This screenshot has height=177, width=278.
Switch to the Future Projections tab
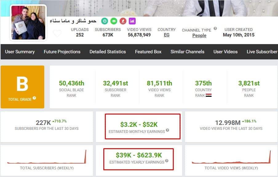(62, 52)
